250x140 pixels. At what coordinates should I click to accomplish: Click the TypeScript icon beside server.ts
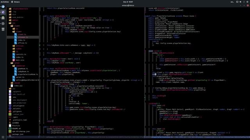point(14,77)
